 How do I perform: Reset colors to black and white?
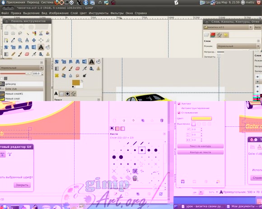pyautogui.click(x=73, y=87)
